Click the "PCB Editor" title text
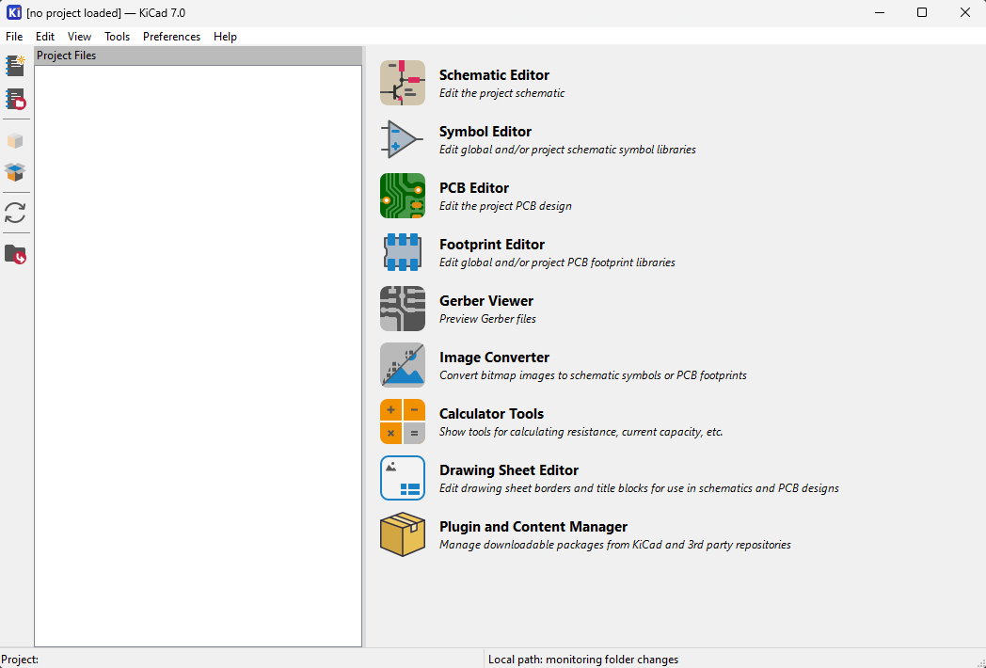 click(474, 188)
